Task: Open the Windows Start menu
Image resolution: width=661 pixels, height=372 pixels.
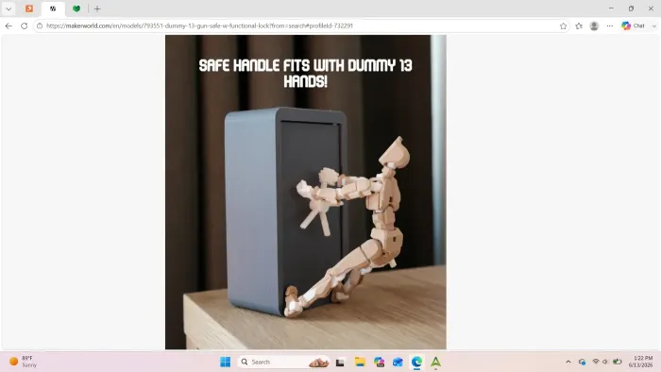Action: (x=225, y=362)
